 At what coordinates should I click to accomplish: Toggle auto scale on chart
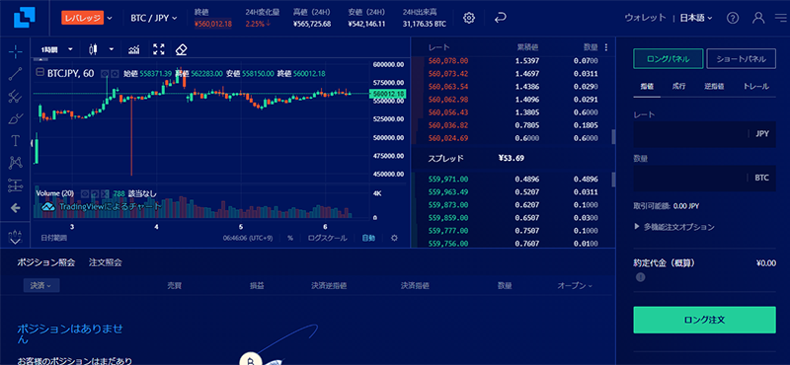(368, 238)
